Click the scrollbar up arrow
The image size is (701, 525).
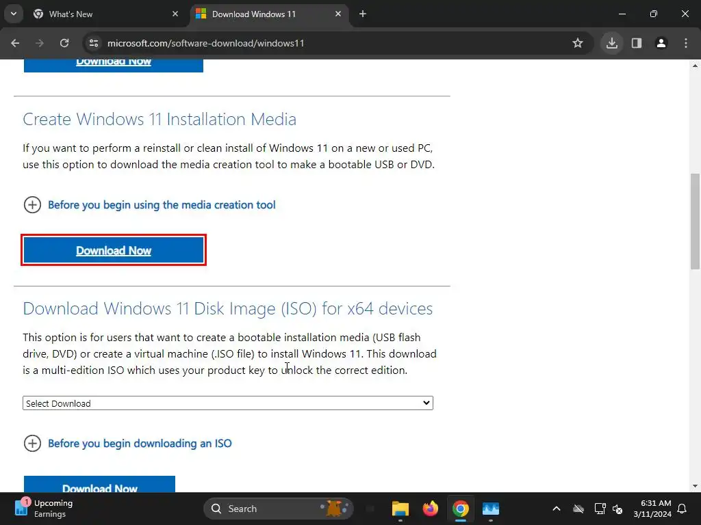point(695,66)
